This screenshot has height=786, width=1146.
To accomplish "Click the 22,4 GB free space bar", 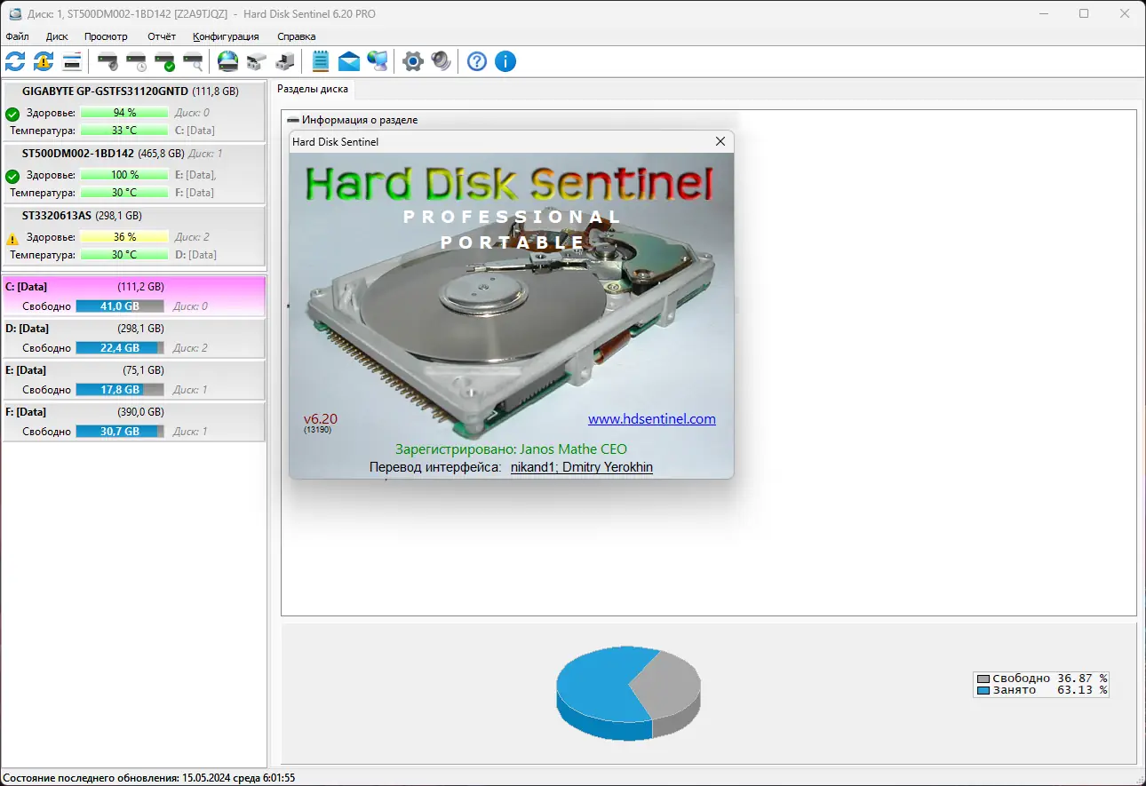I will click(x=120, y=348).
